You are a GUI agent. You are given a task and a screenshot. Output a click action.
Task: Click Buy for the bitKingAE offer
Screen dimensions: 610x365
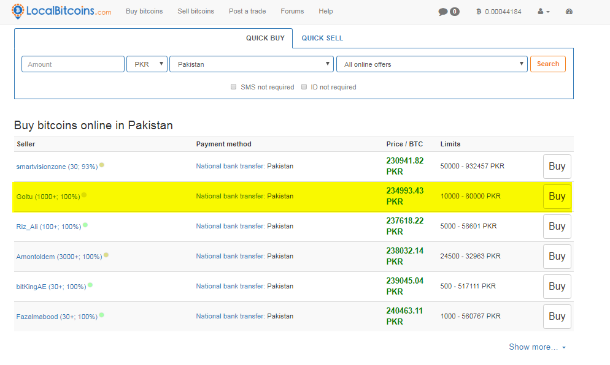[x=557, y=287]
